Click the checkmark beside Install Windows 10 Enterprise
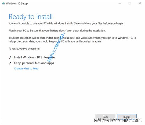145x125 pixels. pyautogui.click(x=10, y=57)
